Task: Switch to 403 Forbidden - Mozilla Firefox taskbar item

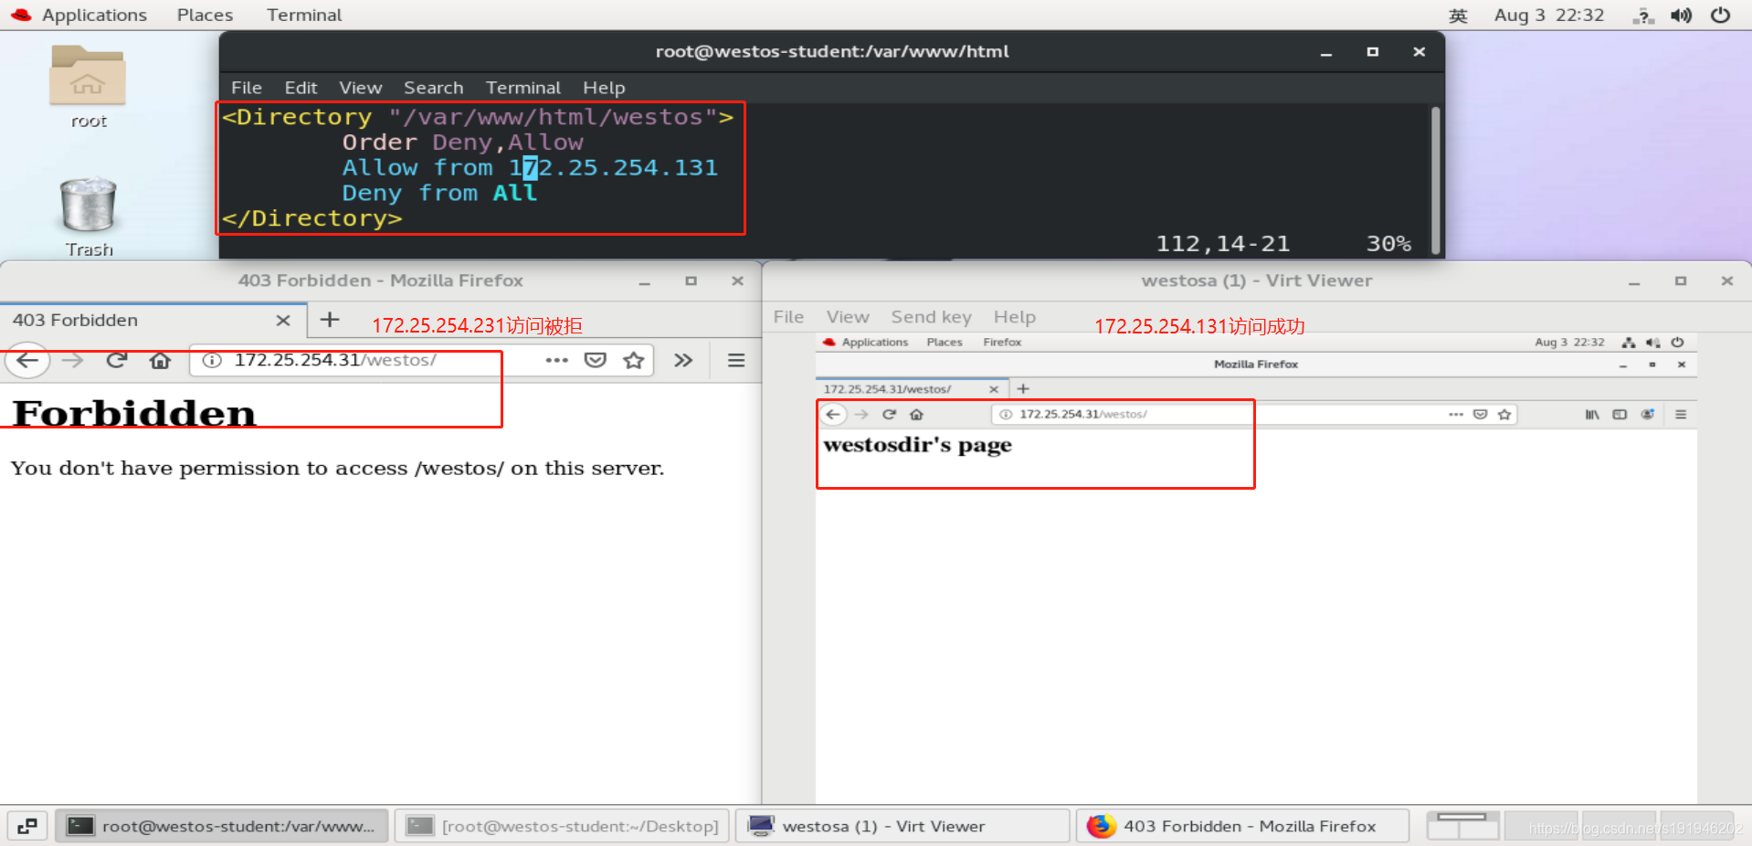Action: click(x=1243, y=826)
